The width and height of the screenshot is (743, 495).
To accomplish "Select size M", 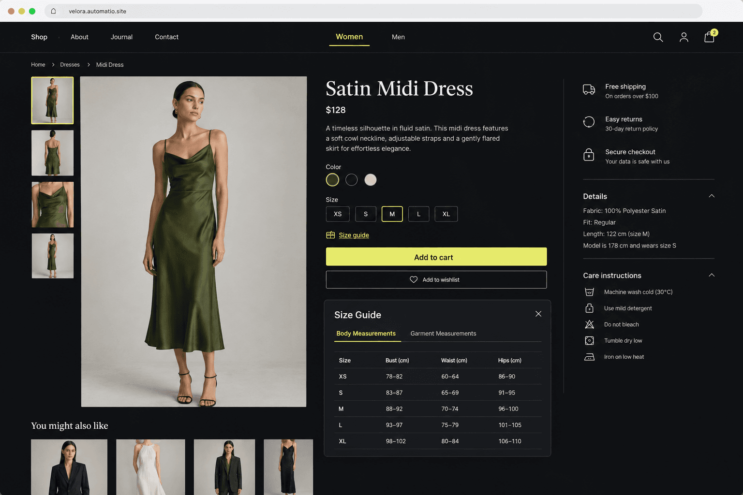I will pos(392,214).
